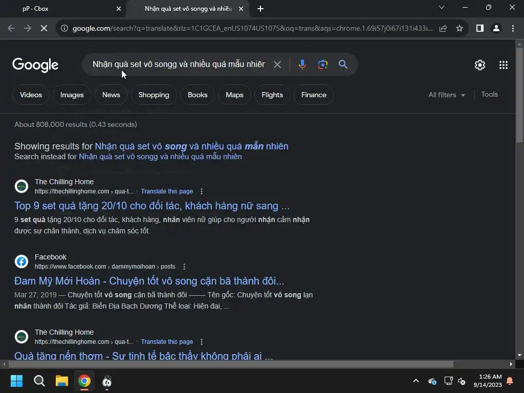The width and height of the screenshot is (524, 393).
Task: Start a voice search with microphone
Action: [302, 64]
